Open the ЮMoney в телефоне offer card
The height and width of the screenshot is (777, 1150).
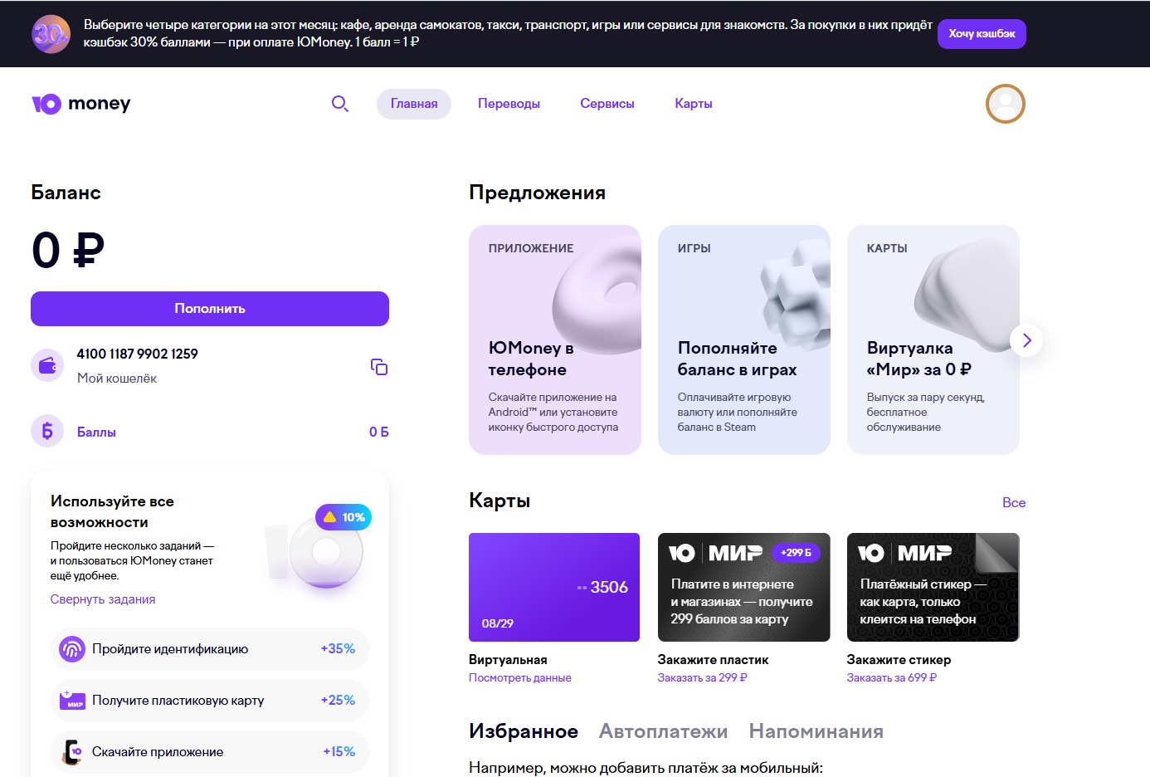[555, 340]
